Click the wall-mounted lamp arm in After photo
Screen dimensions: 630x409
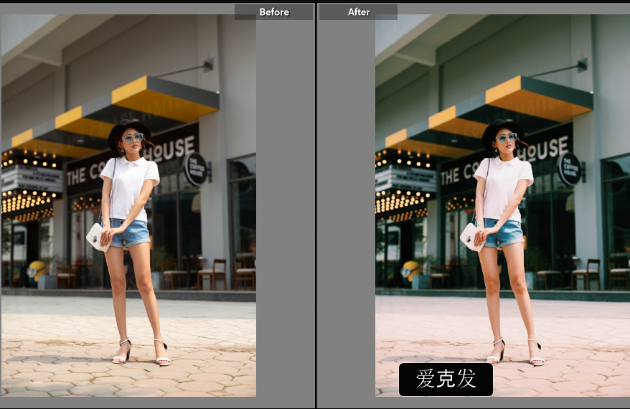(561, 69)
